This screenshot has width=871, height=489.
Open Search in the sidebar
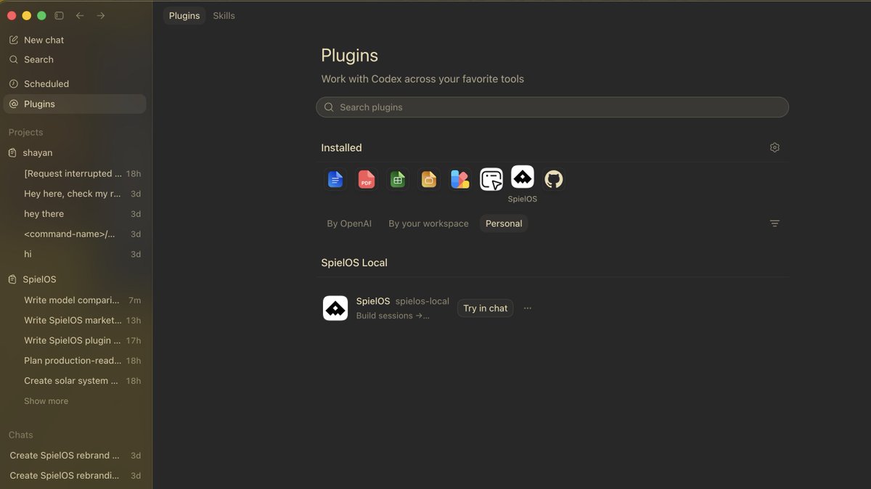pyautogui.click(x=75, y=59)
